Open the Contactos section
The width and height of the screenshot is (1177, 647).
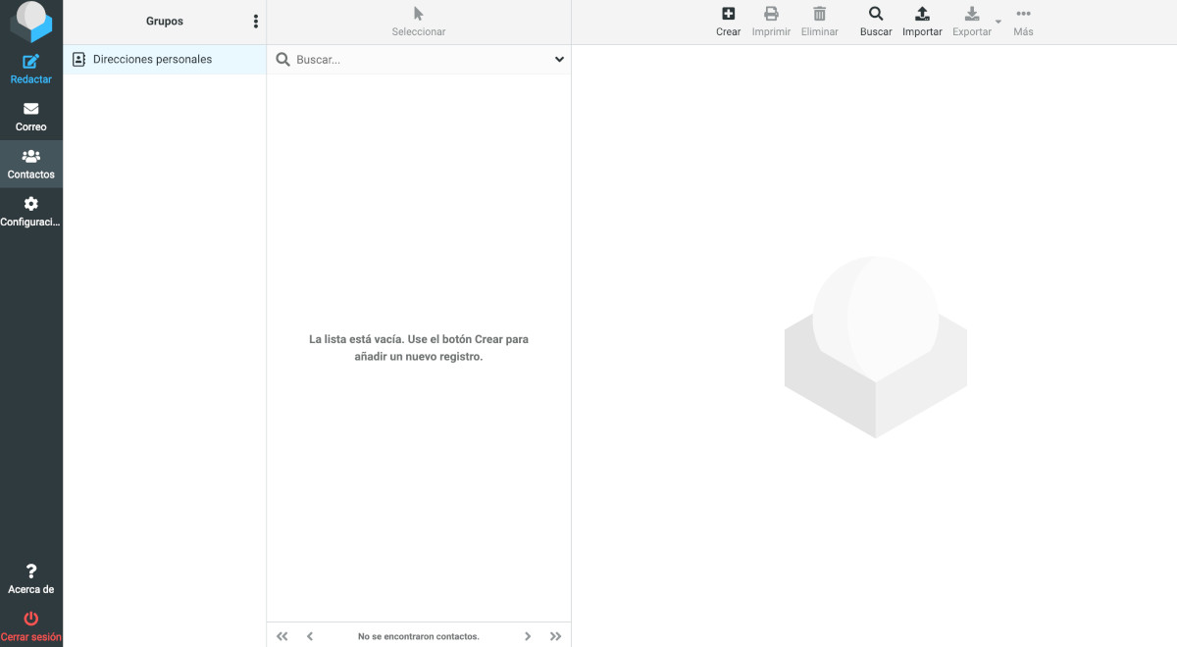tap(31, 164)
